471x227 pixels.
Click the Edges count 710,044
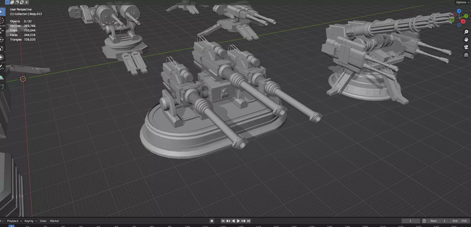pos(30,30)
